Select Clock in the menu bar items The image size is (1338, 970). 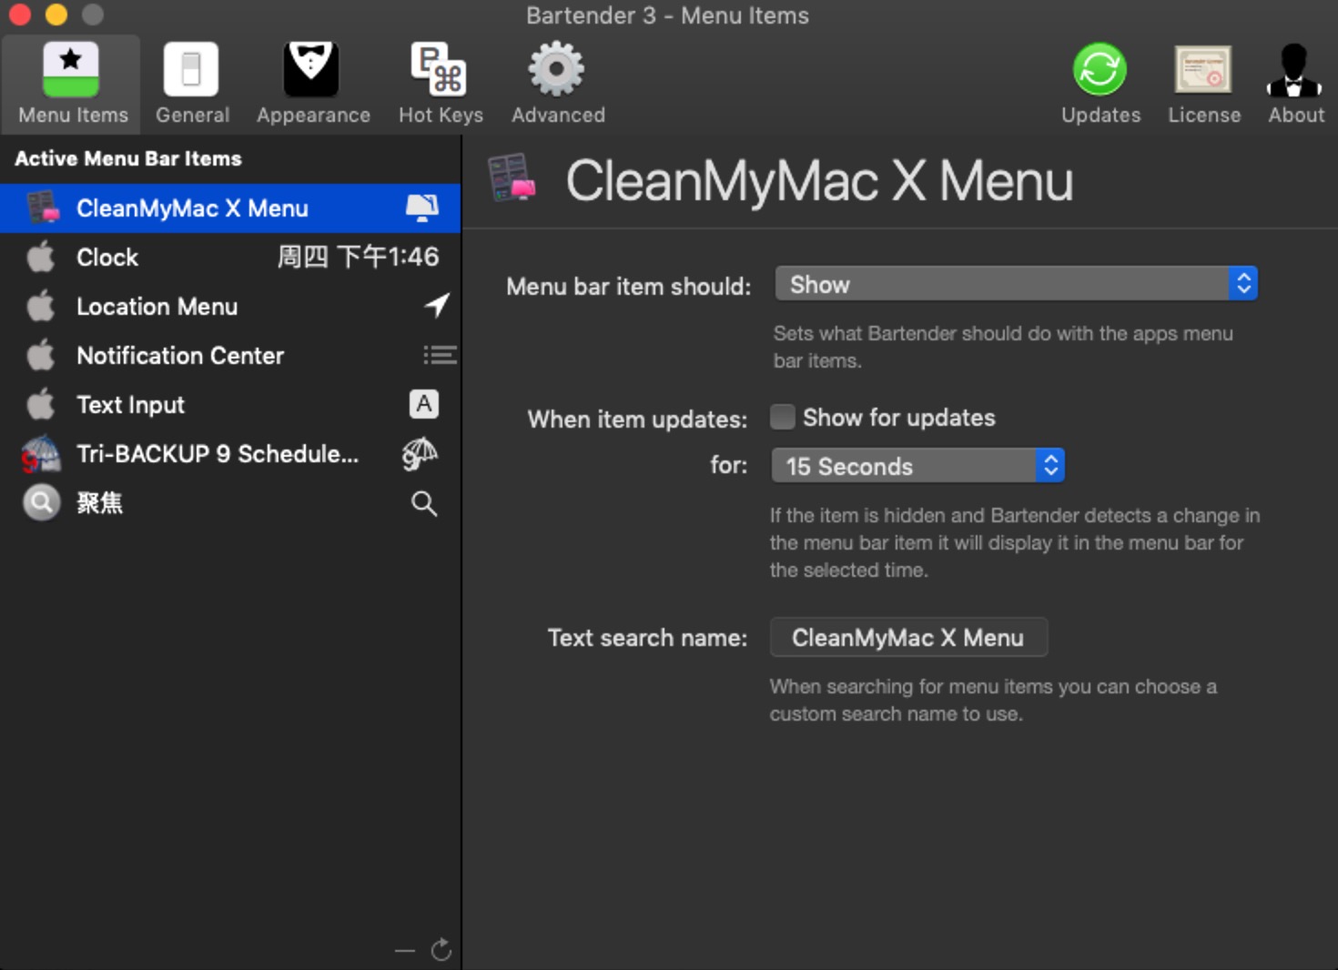click(x=230, y=258)
